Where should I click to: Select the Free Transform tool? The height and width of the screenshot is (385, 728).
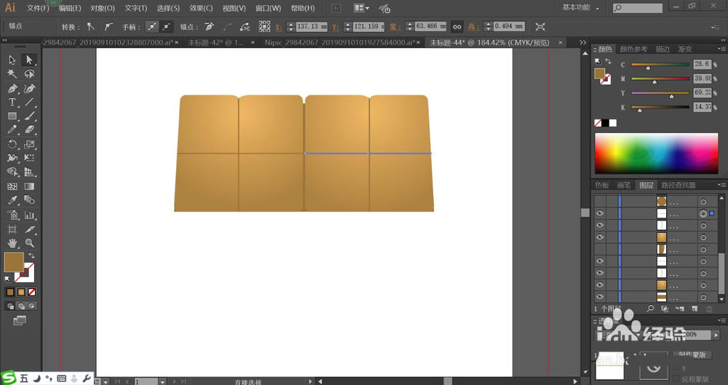(x=29, y=158)
